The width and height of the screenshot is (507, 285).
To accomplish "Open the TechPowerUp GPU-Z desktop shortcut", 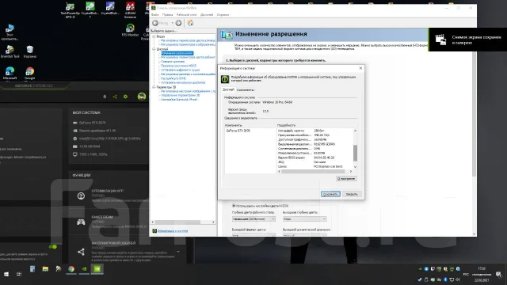I will tap(70, 10).
